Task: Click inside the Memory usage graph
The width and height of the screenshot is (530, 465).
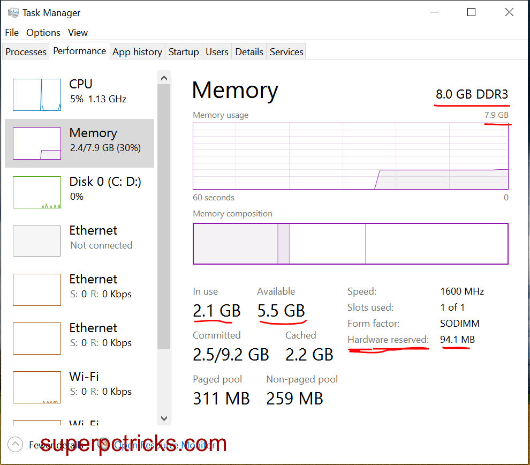Action: tap(350, 156)
